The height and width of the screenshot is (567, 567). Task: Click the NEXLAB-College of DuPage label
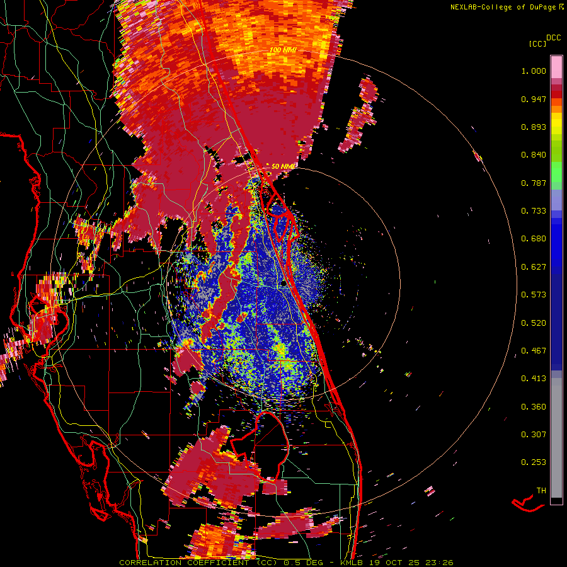point(503,7)
